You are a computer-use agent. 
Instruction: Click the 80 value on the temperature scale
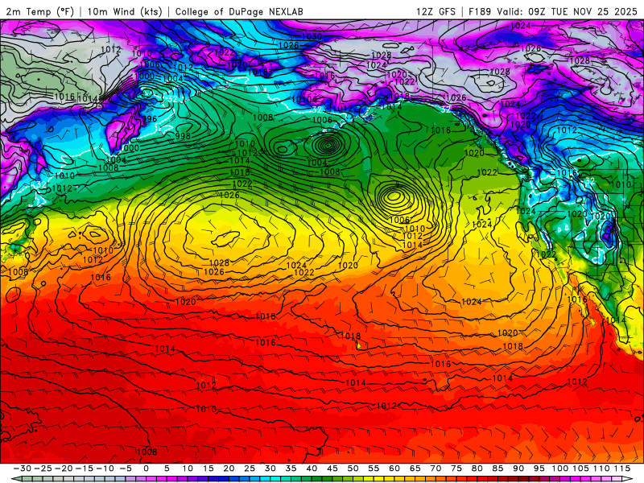pyautogui.click(x=477, y=469)
